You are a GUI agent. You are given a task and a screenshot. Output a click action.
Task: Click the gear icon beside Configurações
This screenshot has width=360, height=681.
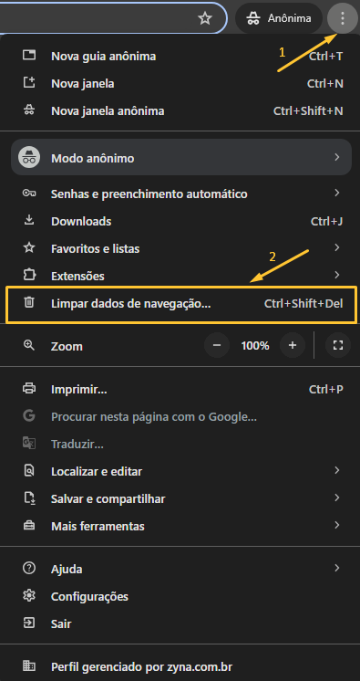(28, 596)
